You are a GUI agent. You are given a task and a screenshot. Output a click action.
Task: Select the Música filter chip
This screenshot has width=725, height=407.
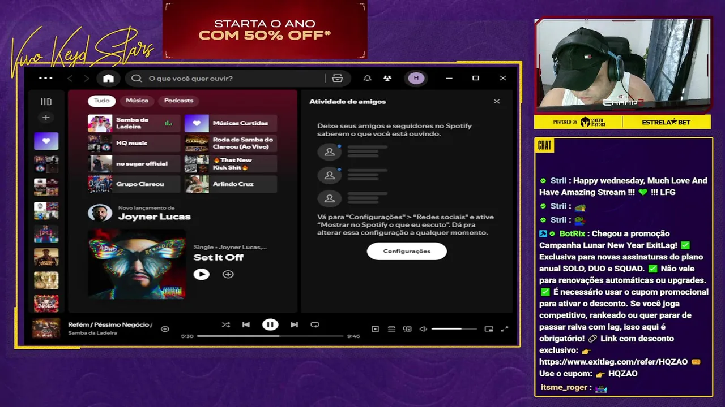coord(137,101)
